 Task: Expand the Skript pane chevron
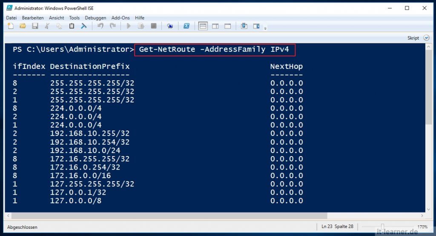[426, 38]
